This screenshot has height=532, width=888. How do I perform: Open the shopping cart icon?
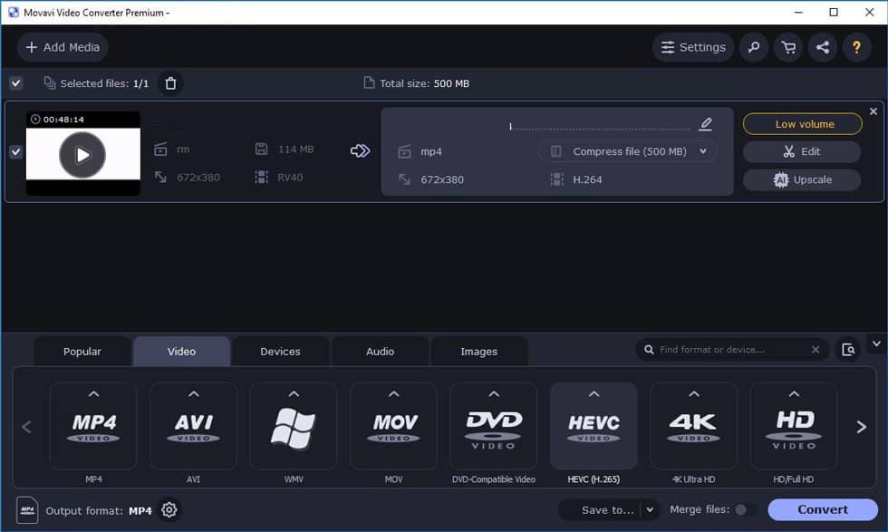coord(788,47)
